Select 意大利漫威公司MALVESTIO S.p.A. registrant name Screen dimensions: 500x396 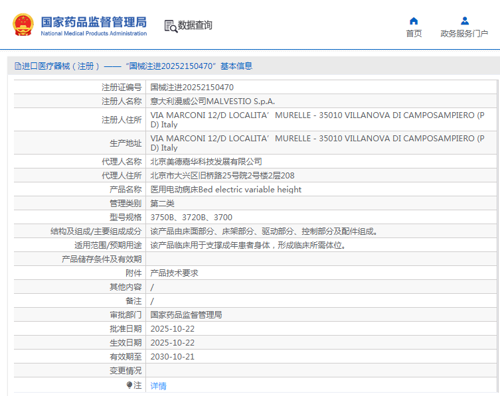(212, 101)
